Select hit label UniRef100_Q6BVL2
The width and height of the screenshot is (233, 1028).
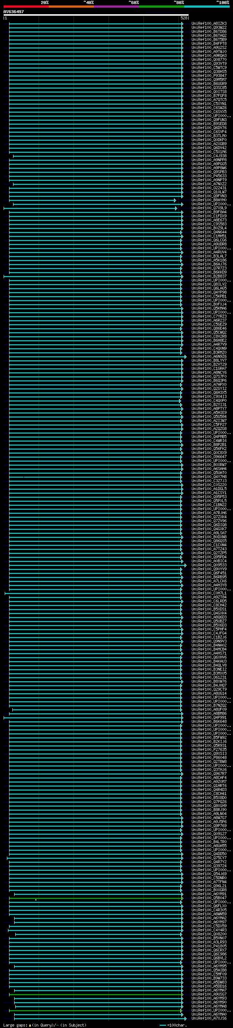point(209,958)
